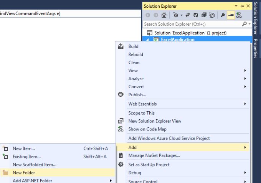Go to Home in Solution Explorer toolbar
This screenshot has height=183, width=261.
pos(164,15)
